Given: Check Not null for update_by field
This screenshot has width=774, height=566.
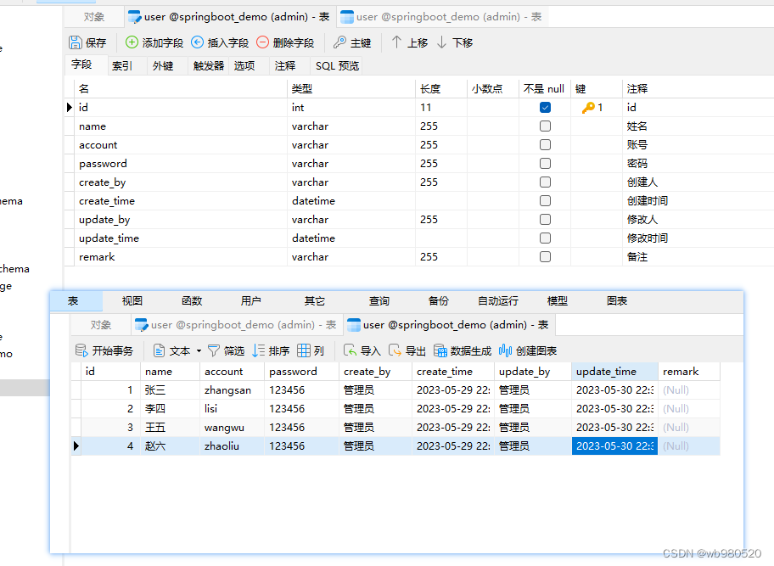Looking at the screenshot, I should (x=545, y=220).
